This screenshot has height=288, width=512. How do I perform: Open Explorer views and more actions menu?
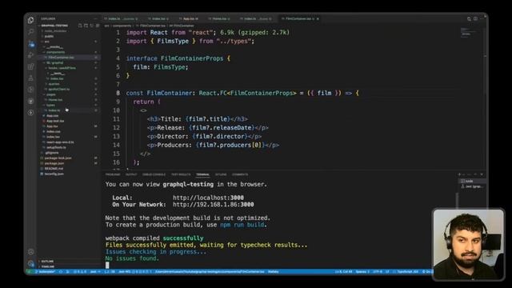96,19
